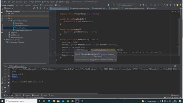Run the ThreadSleeperBasic configuration from the toolbar
Screen dimensions: 183x103
click(x=137, y=5)
